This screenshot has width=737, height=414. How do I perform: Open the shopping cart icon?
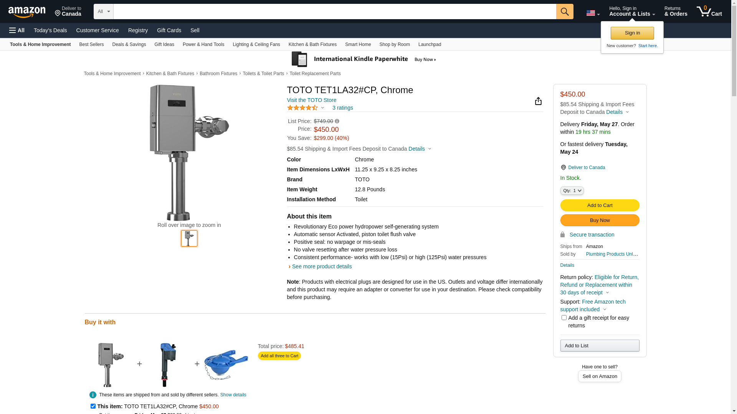[709, 11]
